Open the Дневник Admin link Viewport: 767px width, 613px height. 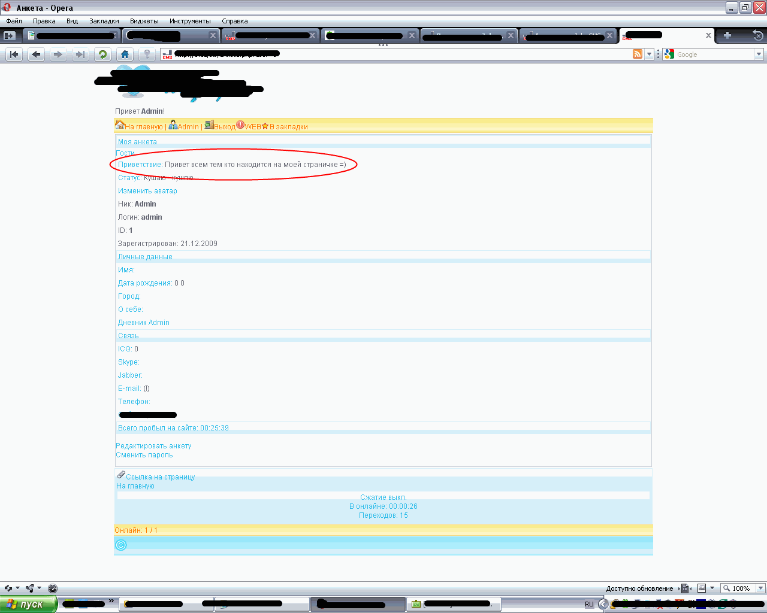coord(144,323)
